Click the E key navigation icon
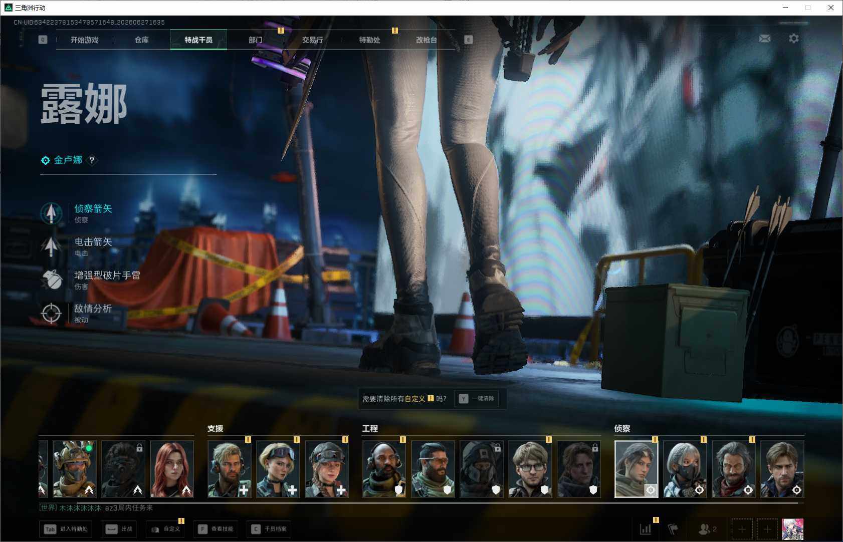The height and width of the screenshot is (542, 843). click(468, 40)
